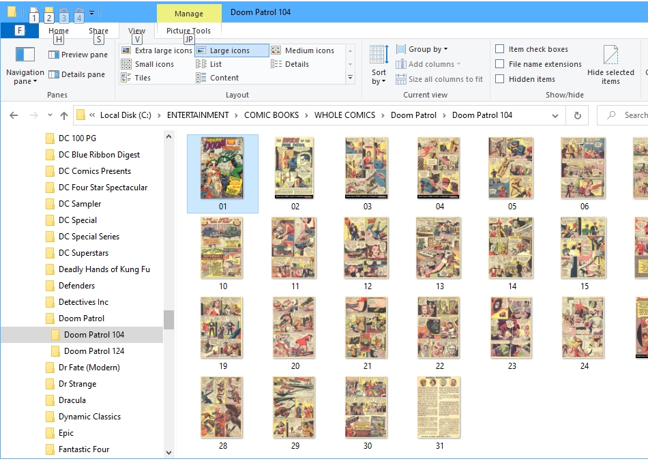Switch layout to Extra large icons

(x=157, y=50)
